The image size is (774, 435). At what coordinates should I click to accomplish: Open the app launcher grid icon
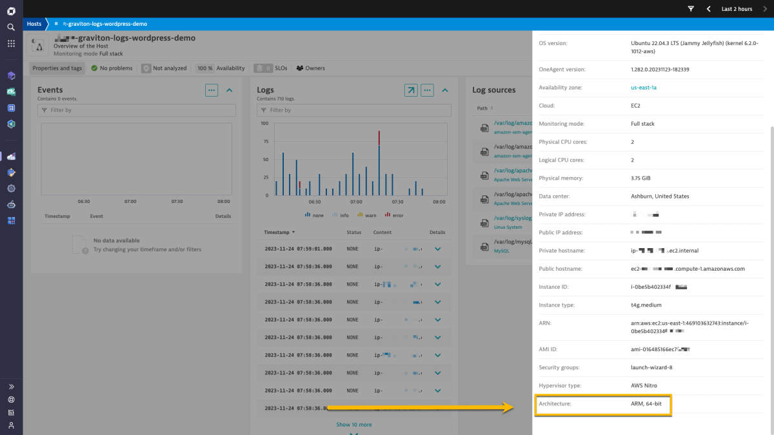coord(10,43)
